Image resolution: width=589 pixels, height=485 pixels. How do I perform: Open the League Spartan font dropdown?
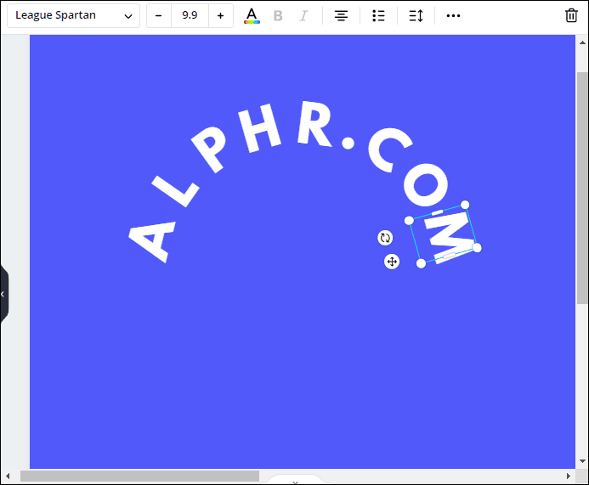point(74,16)
